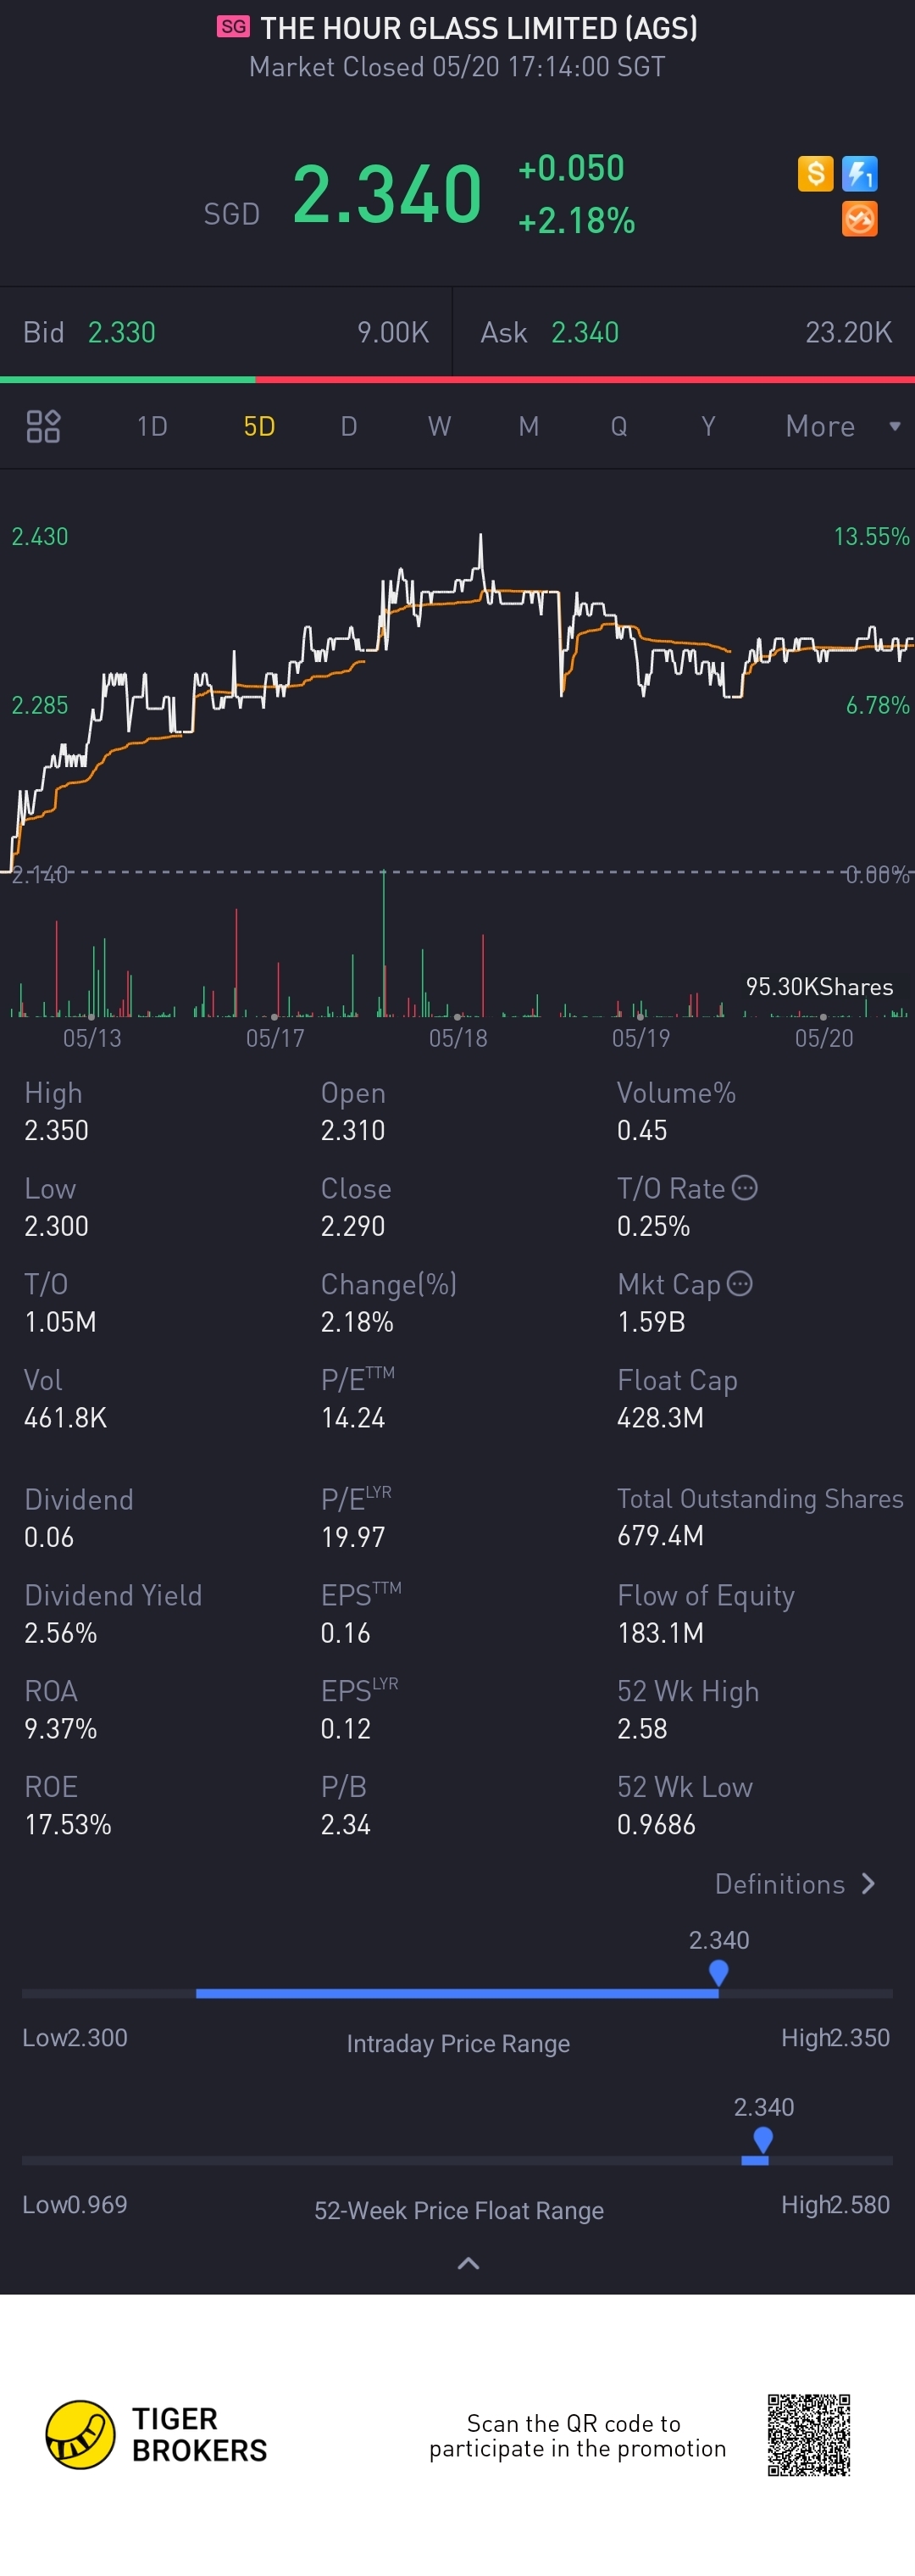
Task: Click the Close value 2.290
Action: pos(353,1226)
